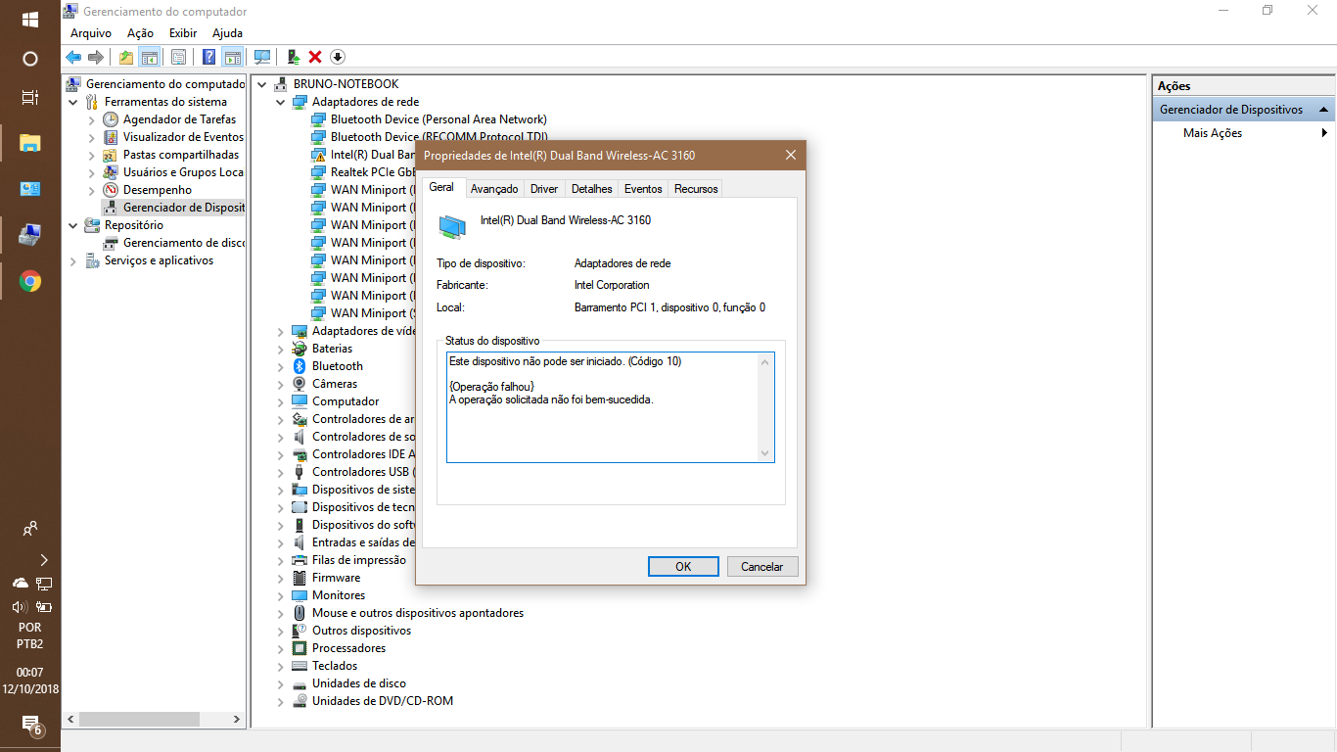The image size is (1337, 752).
Task: Open Task View on taskbar
Action: [x=30, y=97]
